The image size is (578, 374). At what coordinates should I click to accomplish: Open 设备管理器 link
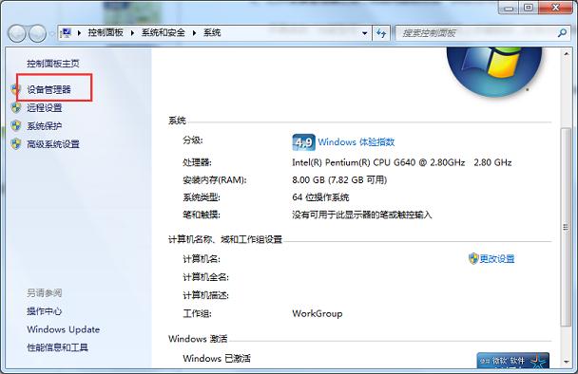(48, 89)
